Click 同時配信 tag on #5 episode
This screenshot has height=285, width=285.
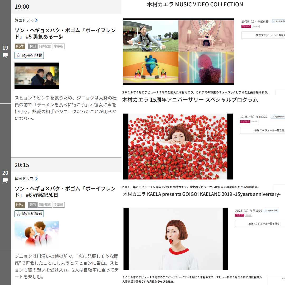(45, 46)
